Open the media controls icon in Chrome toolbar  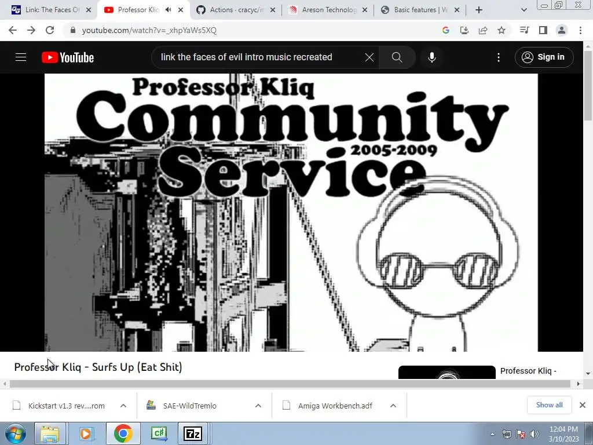(x=525, y=30)
